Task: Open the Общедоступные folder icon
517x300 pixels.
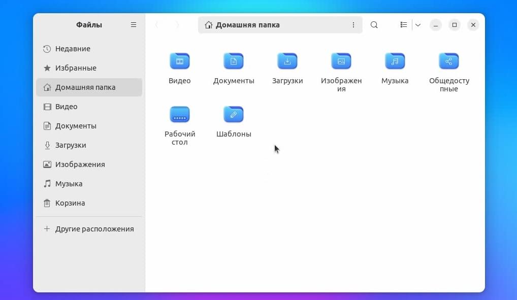Action: [449, 61]
